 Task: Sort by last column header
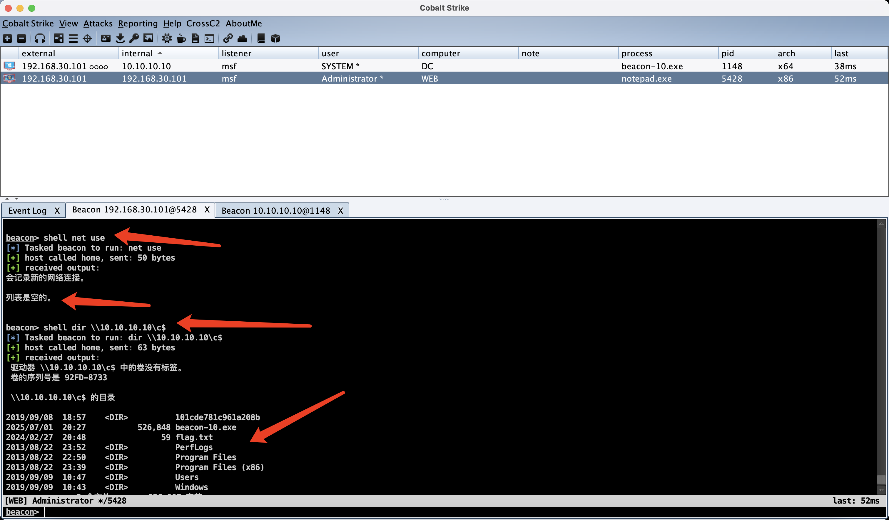[x=859, y=53]
